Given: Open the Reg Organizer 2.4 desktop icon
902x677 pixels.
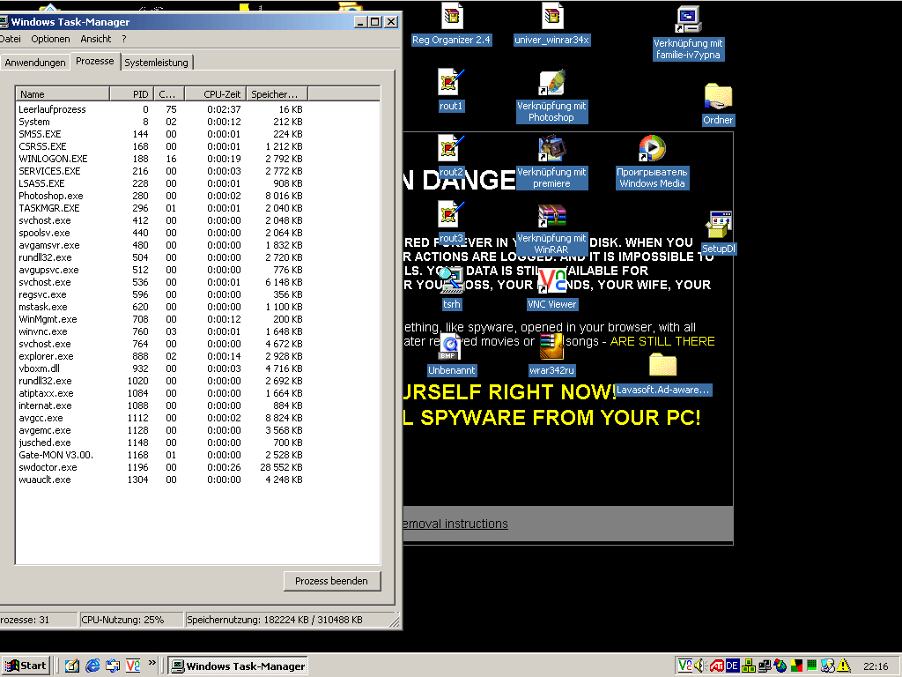Looking at the screenshot, I should point(452,24).
